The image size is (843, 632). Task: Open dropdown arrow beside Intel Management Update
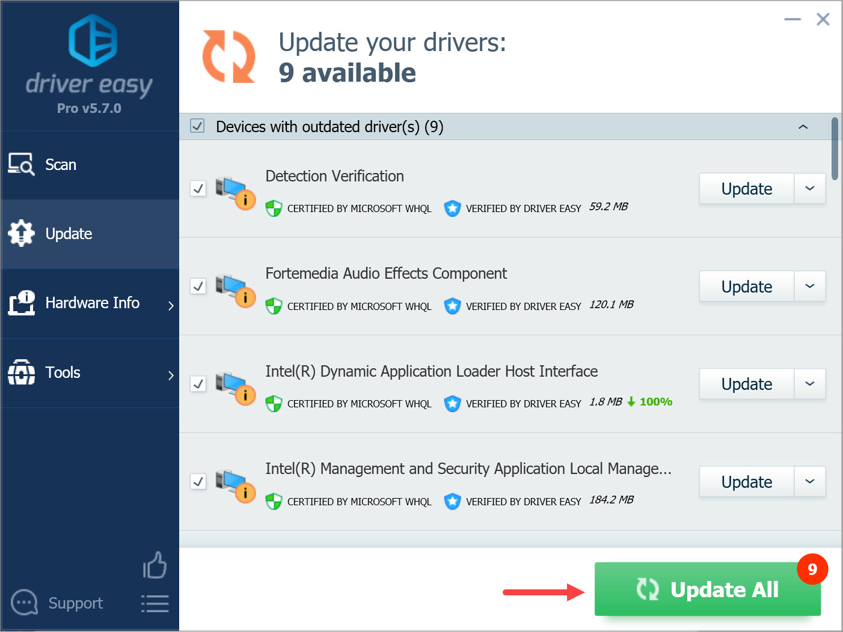[810, 482]
